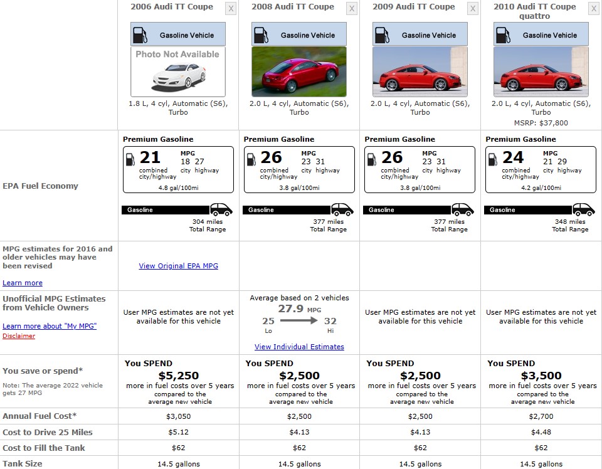Remove the 2006 Audi TT Coupe column
The image size is (602, 469).
click(231, 8)
